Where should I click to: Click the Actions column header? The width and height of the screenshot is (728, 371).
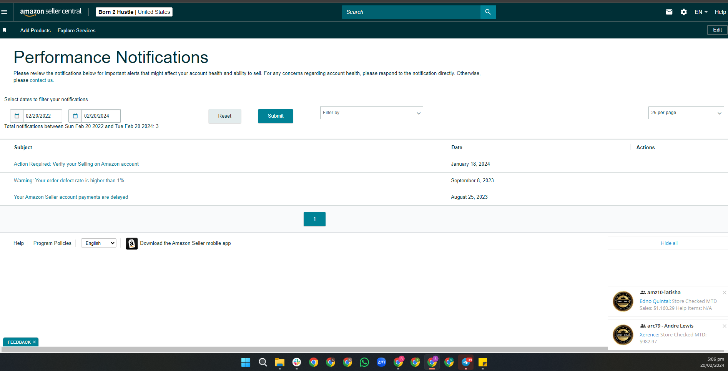(645, 148)
